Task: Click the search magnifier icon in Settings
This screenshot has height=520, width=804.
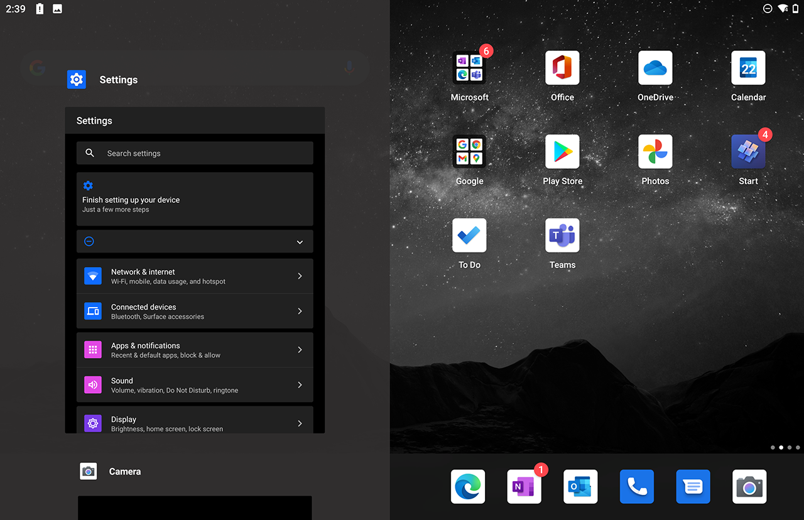Action: pos(90,153)
